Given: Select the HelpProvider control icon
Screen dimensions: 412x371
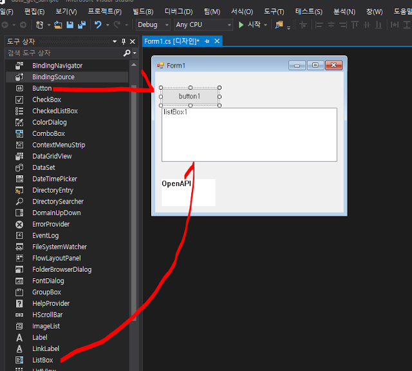Looking at the screenshot, I should click(19, 303).
